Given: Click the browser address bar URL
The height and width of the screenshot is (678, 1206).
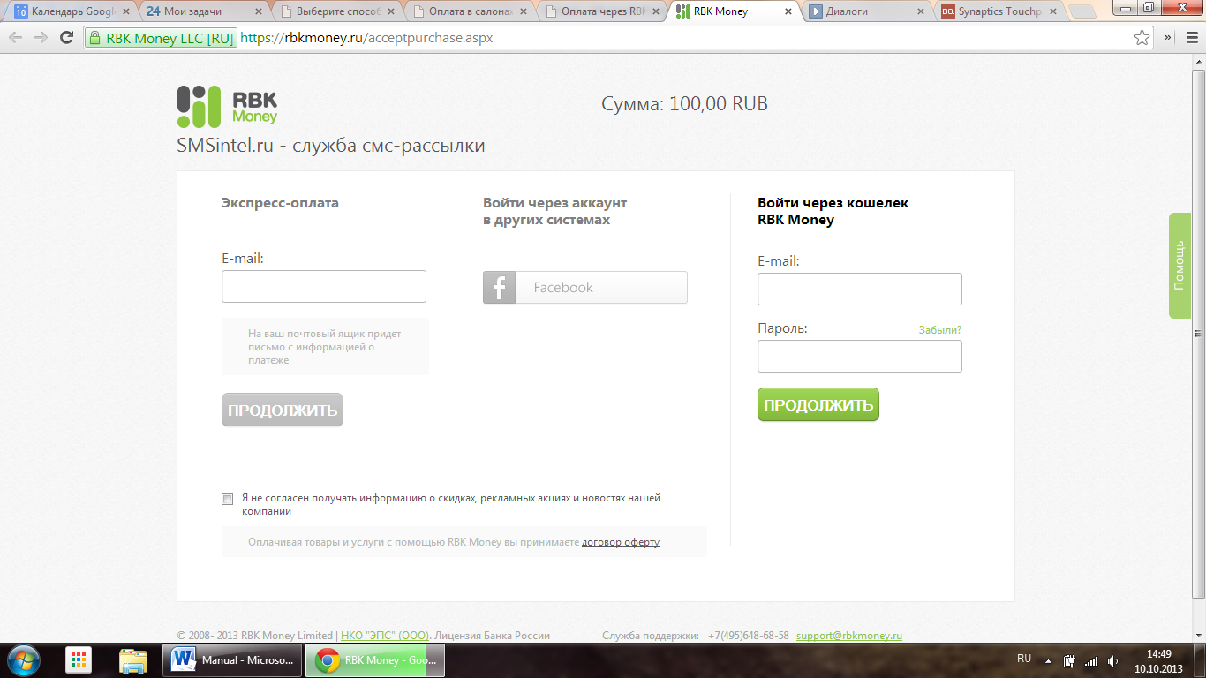Looking at the screenshot, I should pyautogui.click(x=366, y=39).
